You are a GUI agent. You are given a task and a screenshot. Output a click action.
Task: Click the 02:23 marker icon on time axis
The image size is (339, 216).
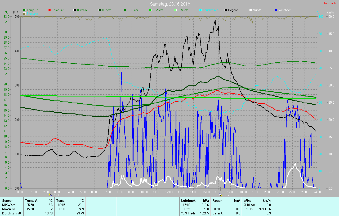[x=50, y=195]
